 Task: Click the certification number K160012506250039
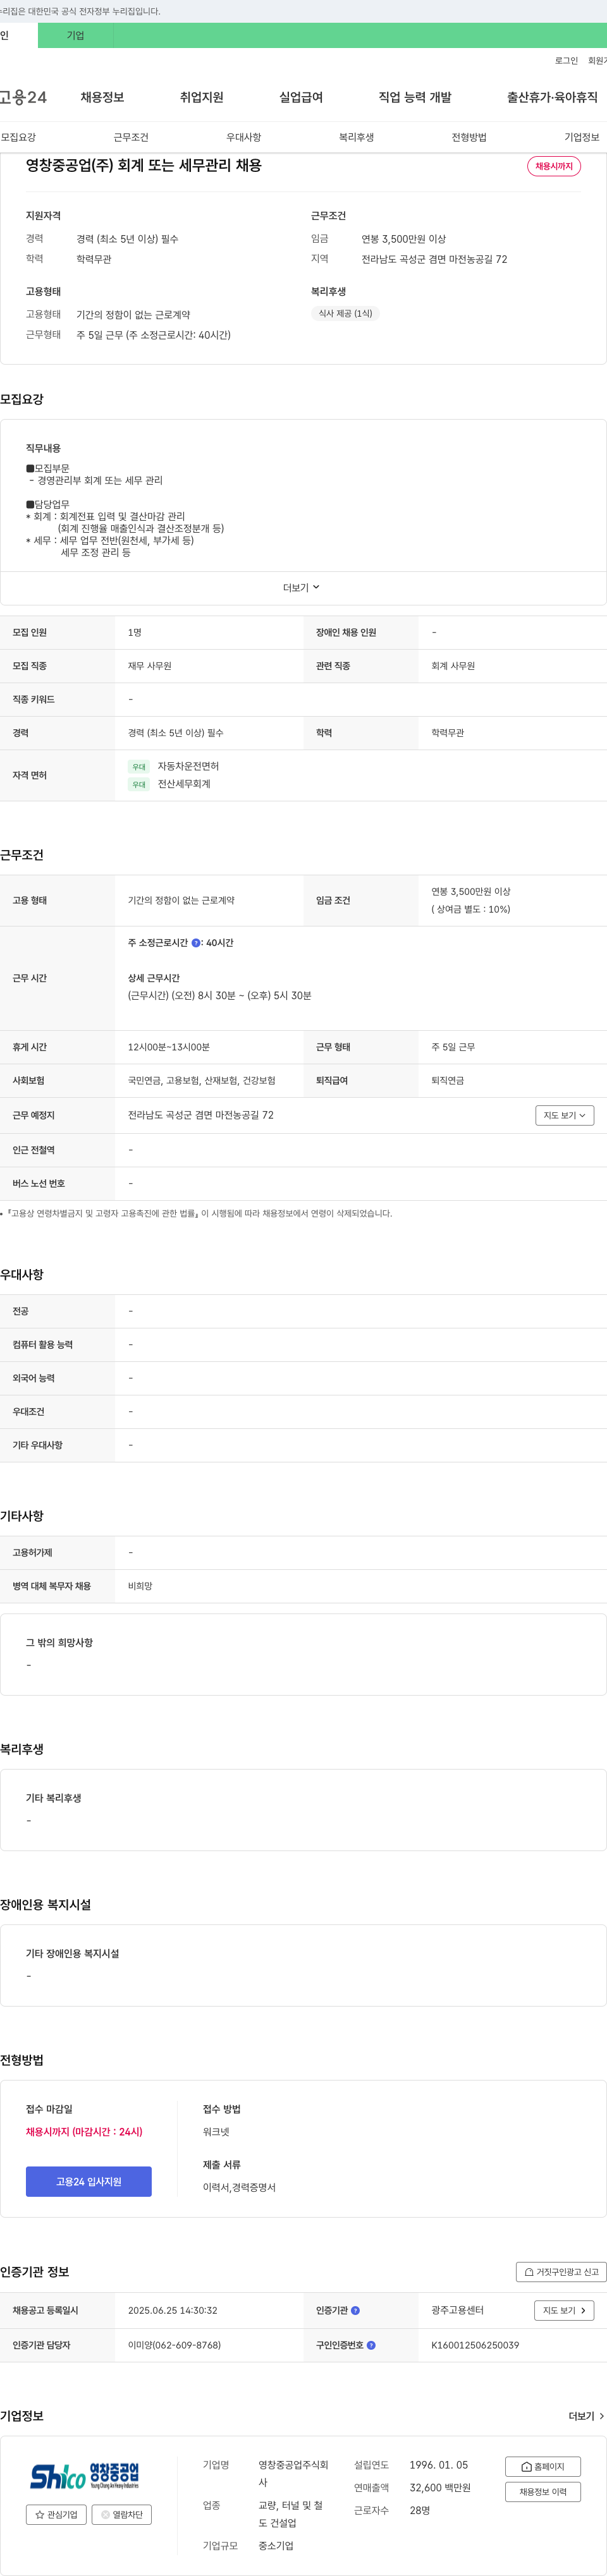pos(475,2345)
